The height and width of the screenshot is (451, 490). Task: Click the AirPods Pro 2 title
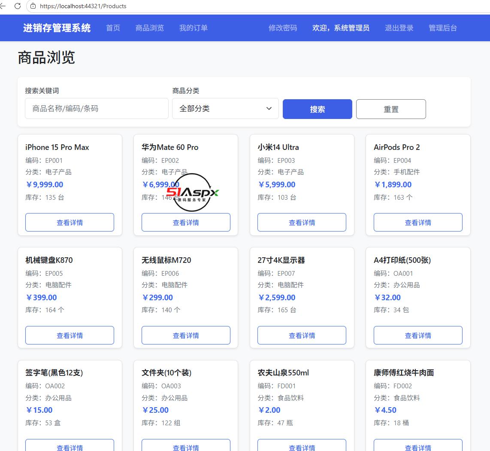click(397, 147)
